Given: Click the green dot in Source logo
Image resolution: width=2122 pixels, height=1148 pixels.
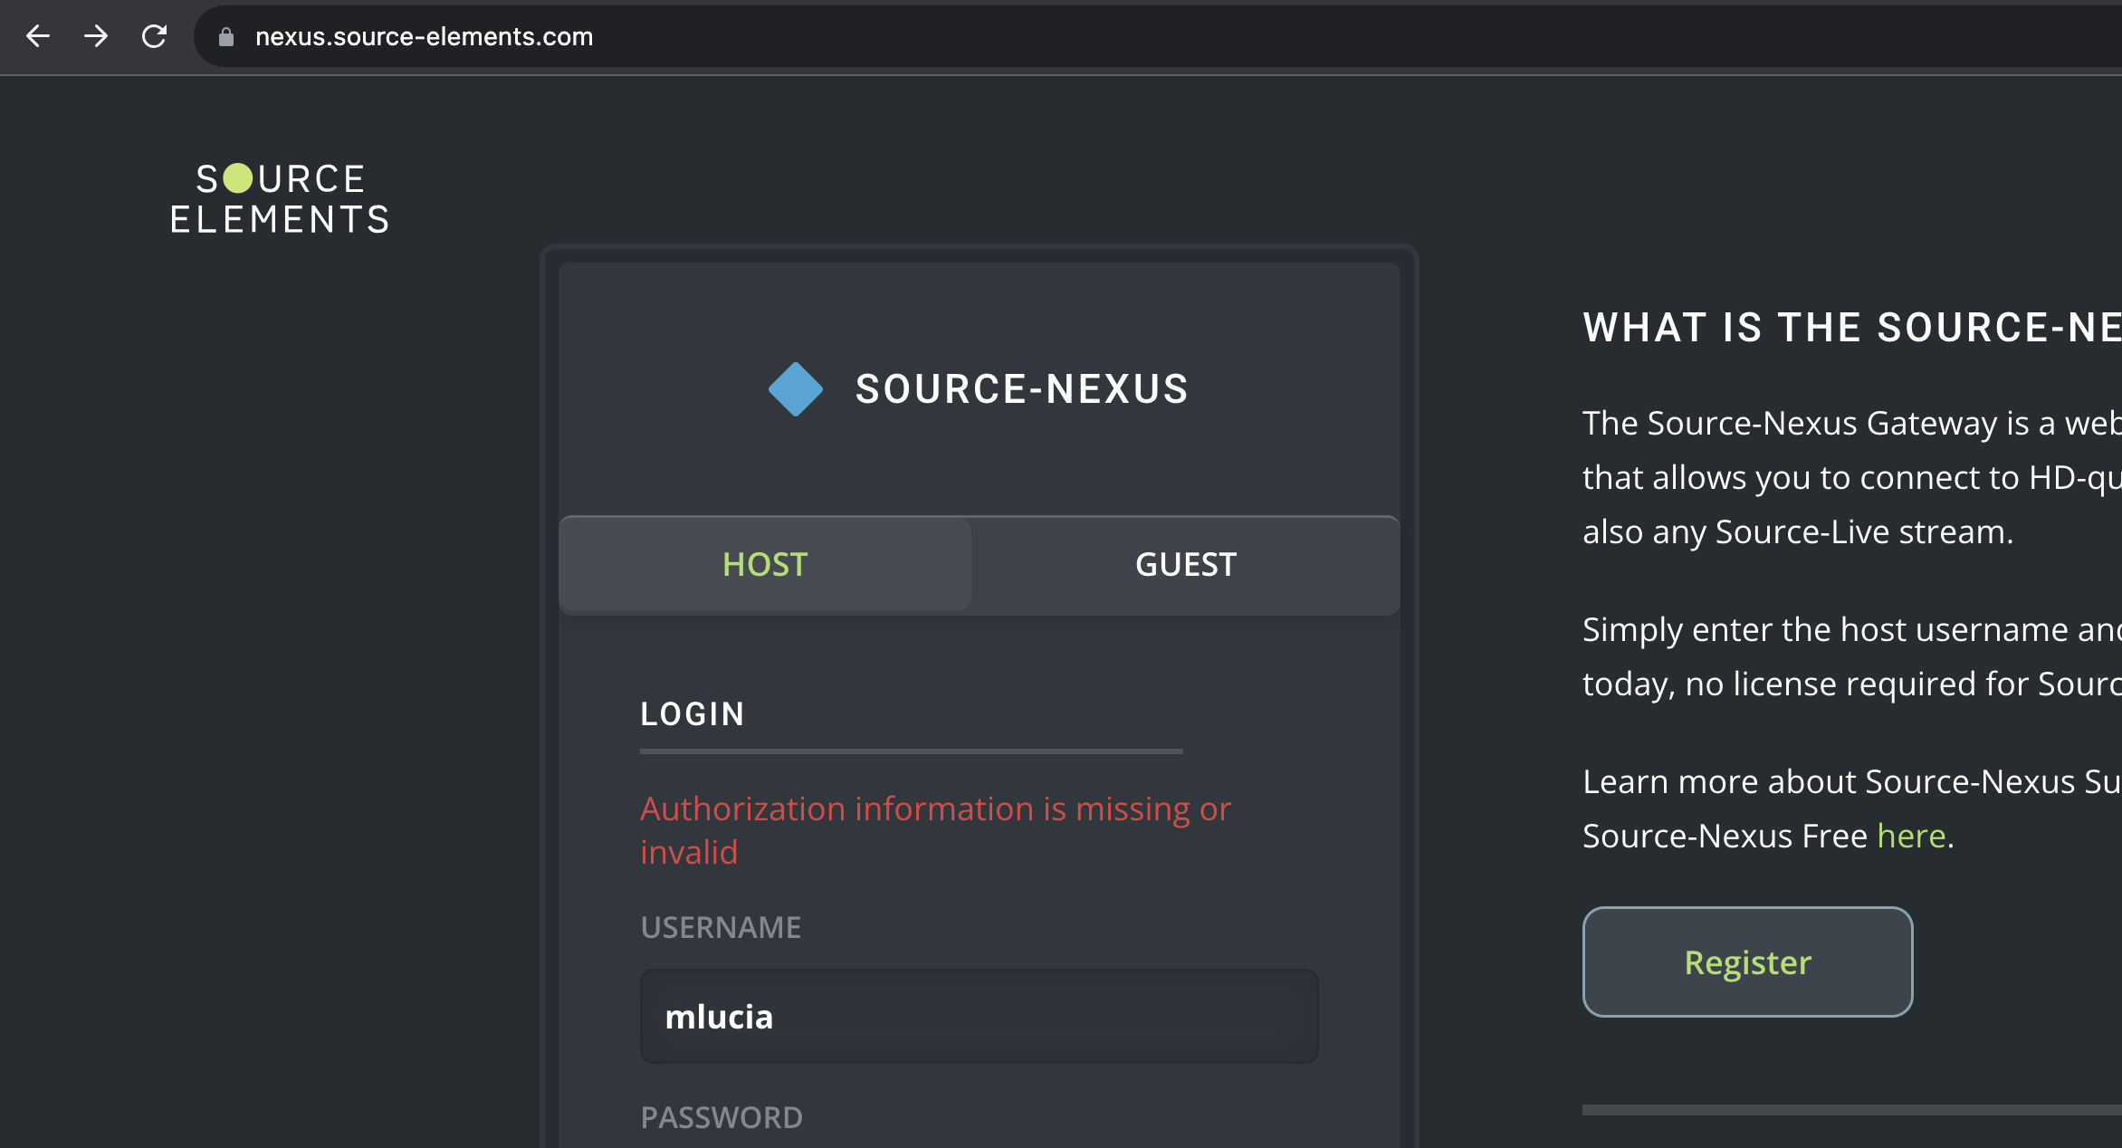Looking at the screenshot, I should (x=238, y=178).
